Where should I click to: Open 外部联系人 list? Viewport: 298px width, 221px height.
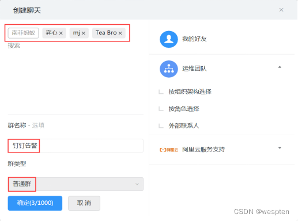click(x=184, y=126)
